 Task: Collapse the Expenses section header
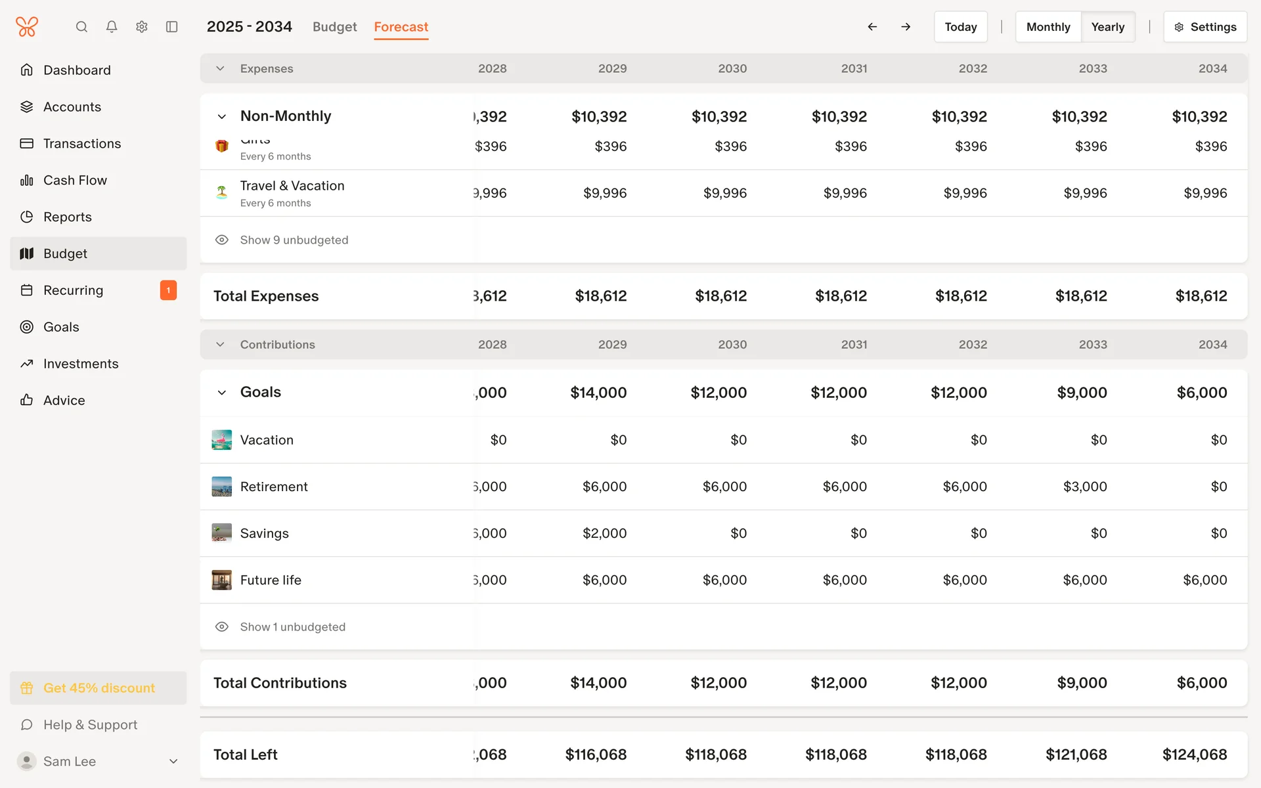(221, 69)
